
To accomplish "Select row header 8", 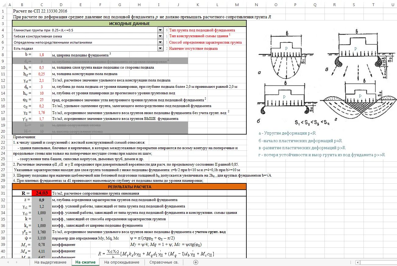I will 3,55.
